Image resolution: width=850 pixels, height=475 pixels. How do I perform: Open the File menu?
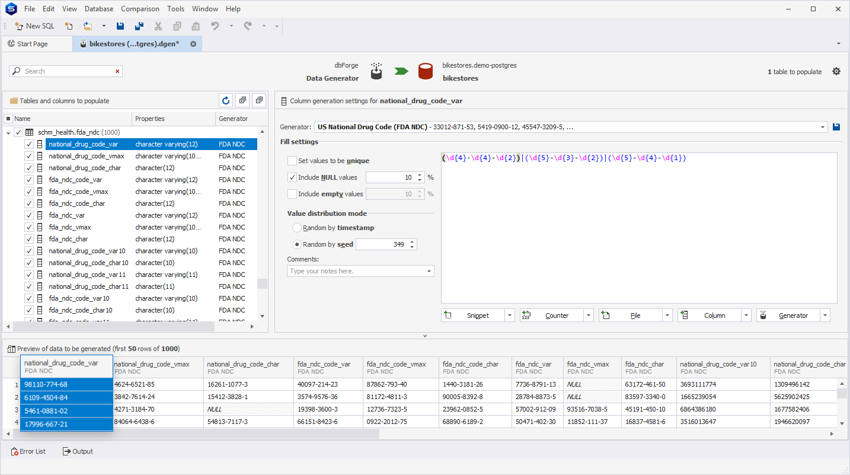pyautogui.click(x=30, y=9)
